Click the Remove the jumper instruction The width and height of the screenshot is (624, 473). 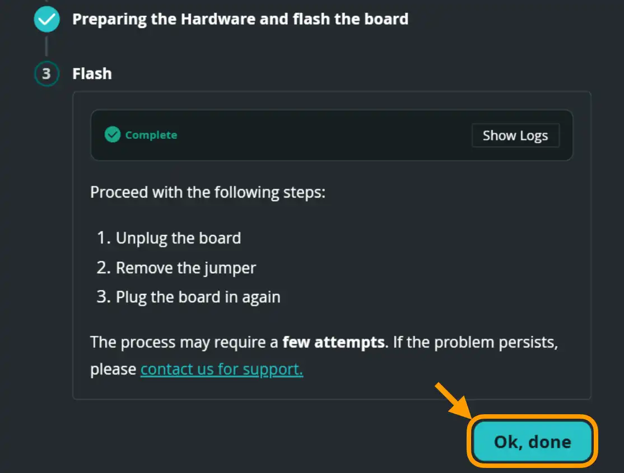coord(185,268)
